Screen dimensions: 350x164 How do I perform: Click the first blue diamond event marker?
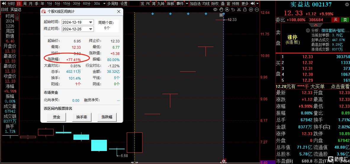click(x=153, y=14)
